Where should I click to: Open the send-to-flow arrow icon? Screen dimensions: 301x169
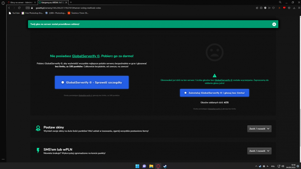[269, 8]
